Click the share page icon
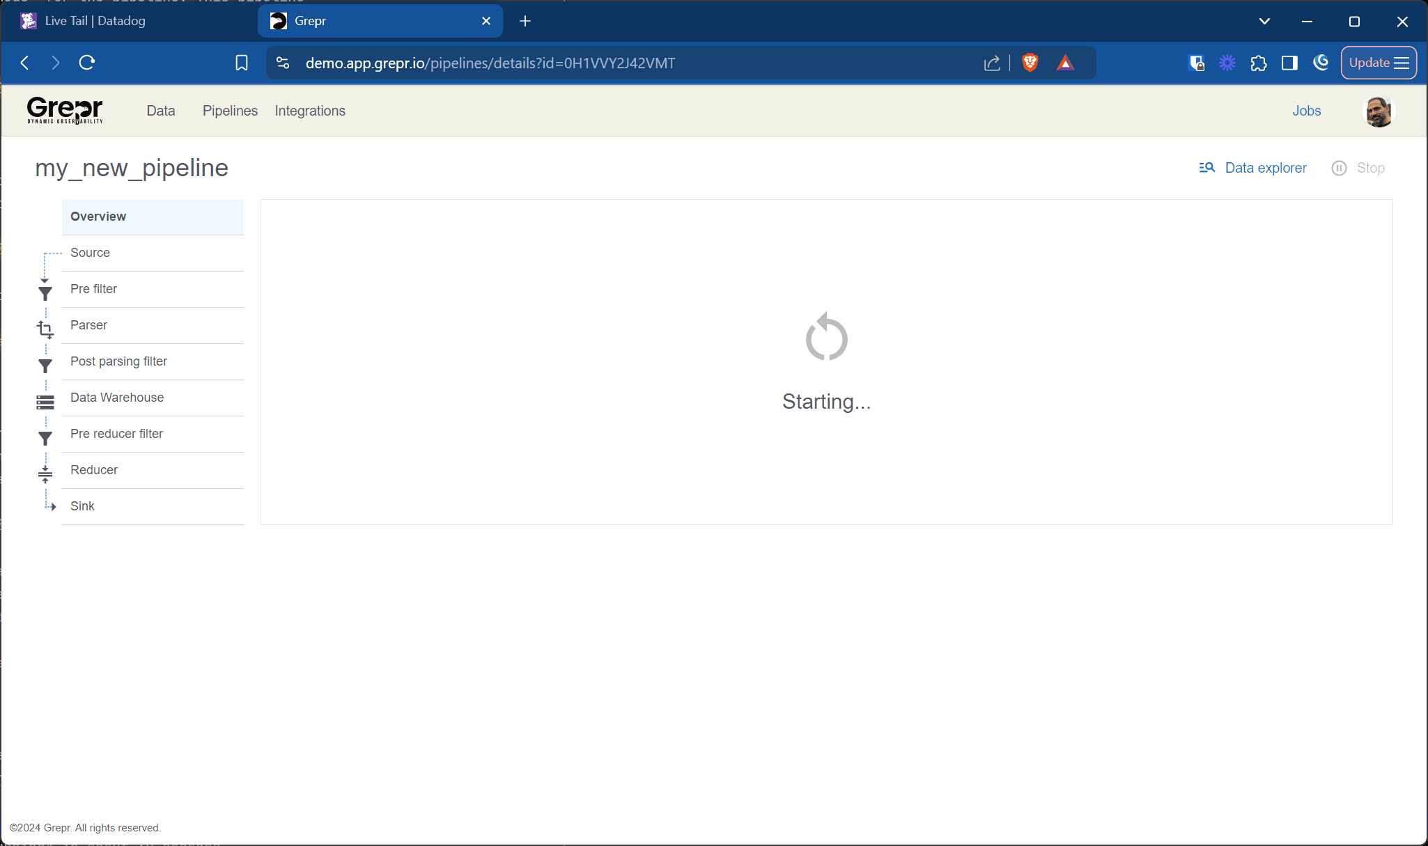The image size is (1428, 846). point(992,63)
